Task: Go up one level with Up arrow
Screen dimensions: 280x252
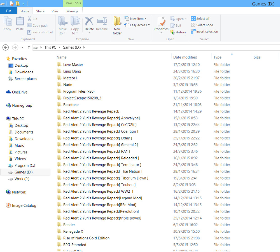Action: click(29, 47)
